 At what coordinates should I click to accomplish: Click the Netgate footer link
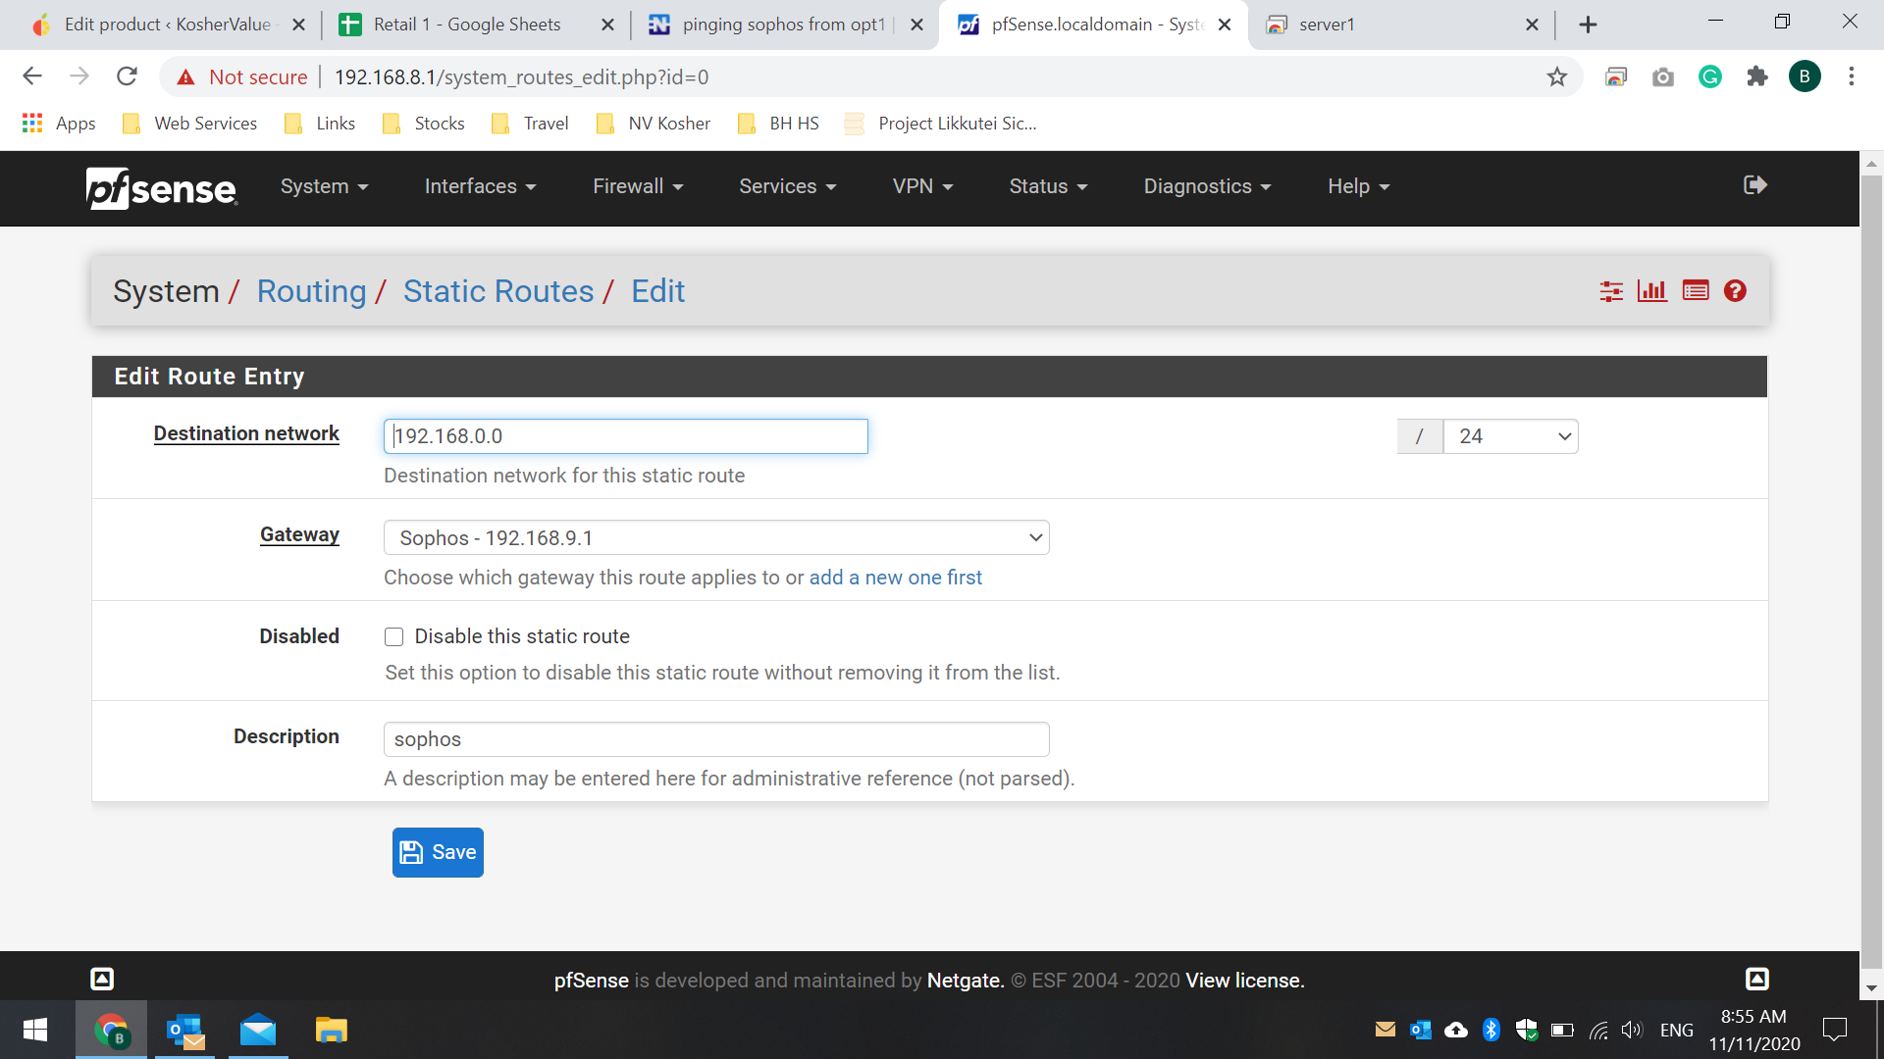965,981
